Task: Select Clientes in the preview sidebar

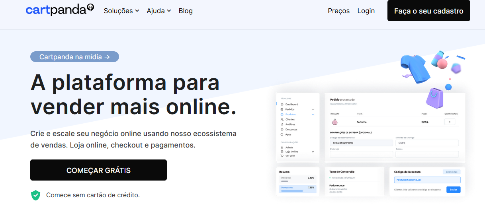Action: (x=290, y=119)
